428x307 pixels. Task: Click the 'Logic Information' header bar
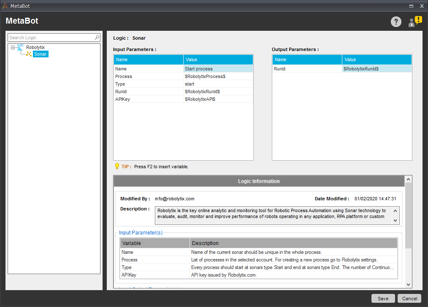coord(259,181)
